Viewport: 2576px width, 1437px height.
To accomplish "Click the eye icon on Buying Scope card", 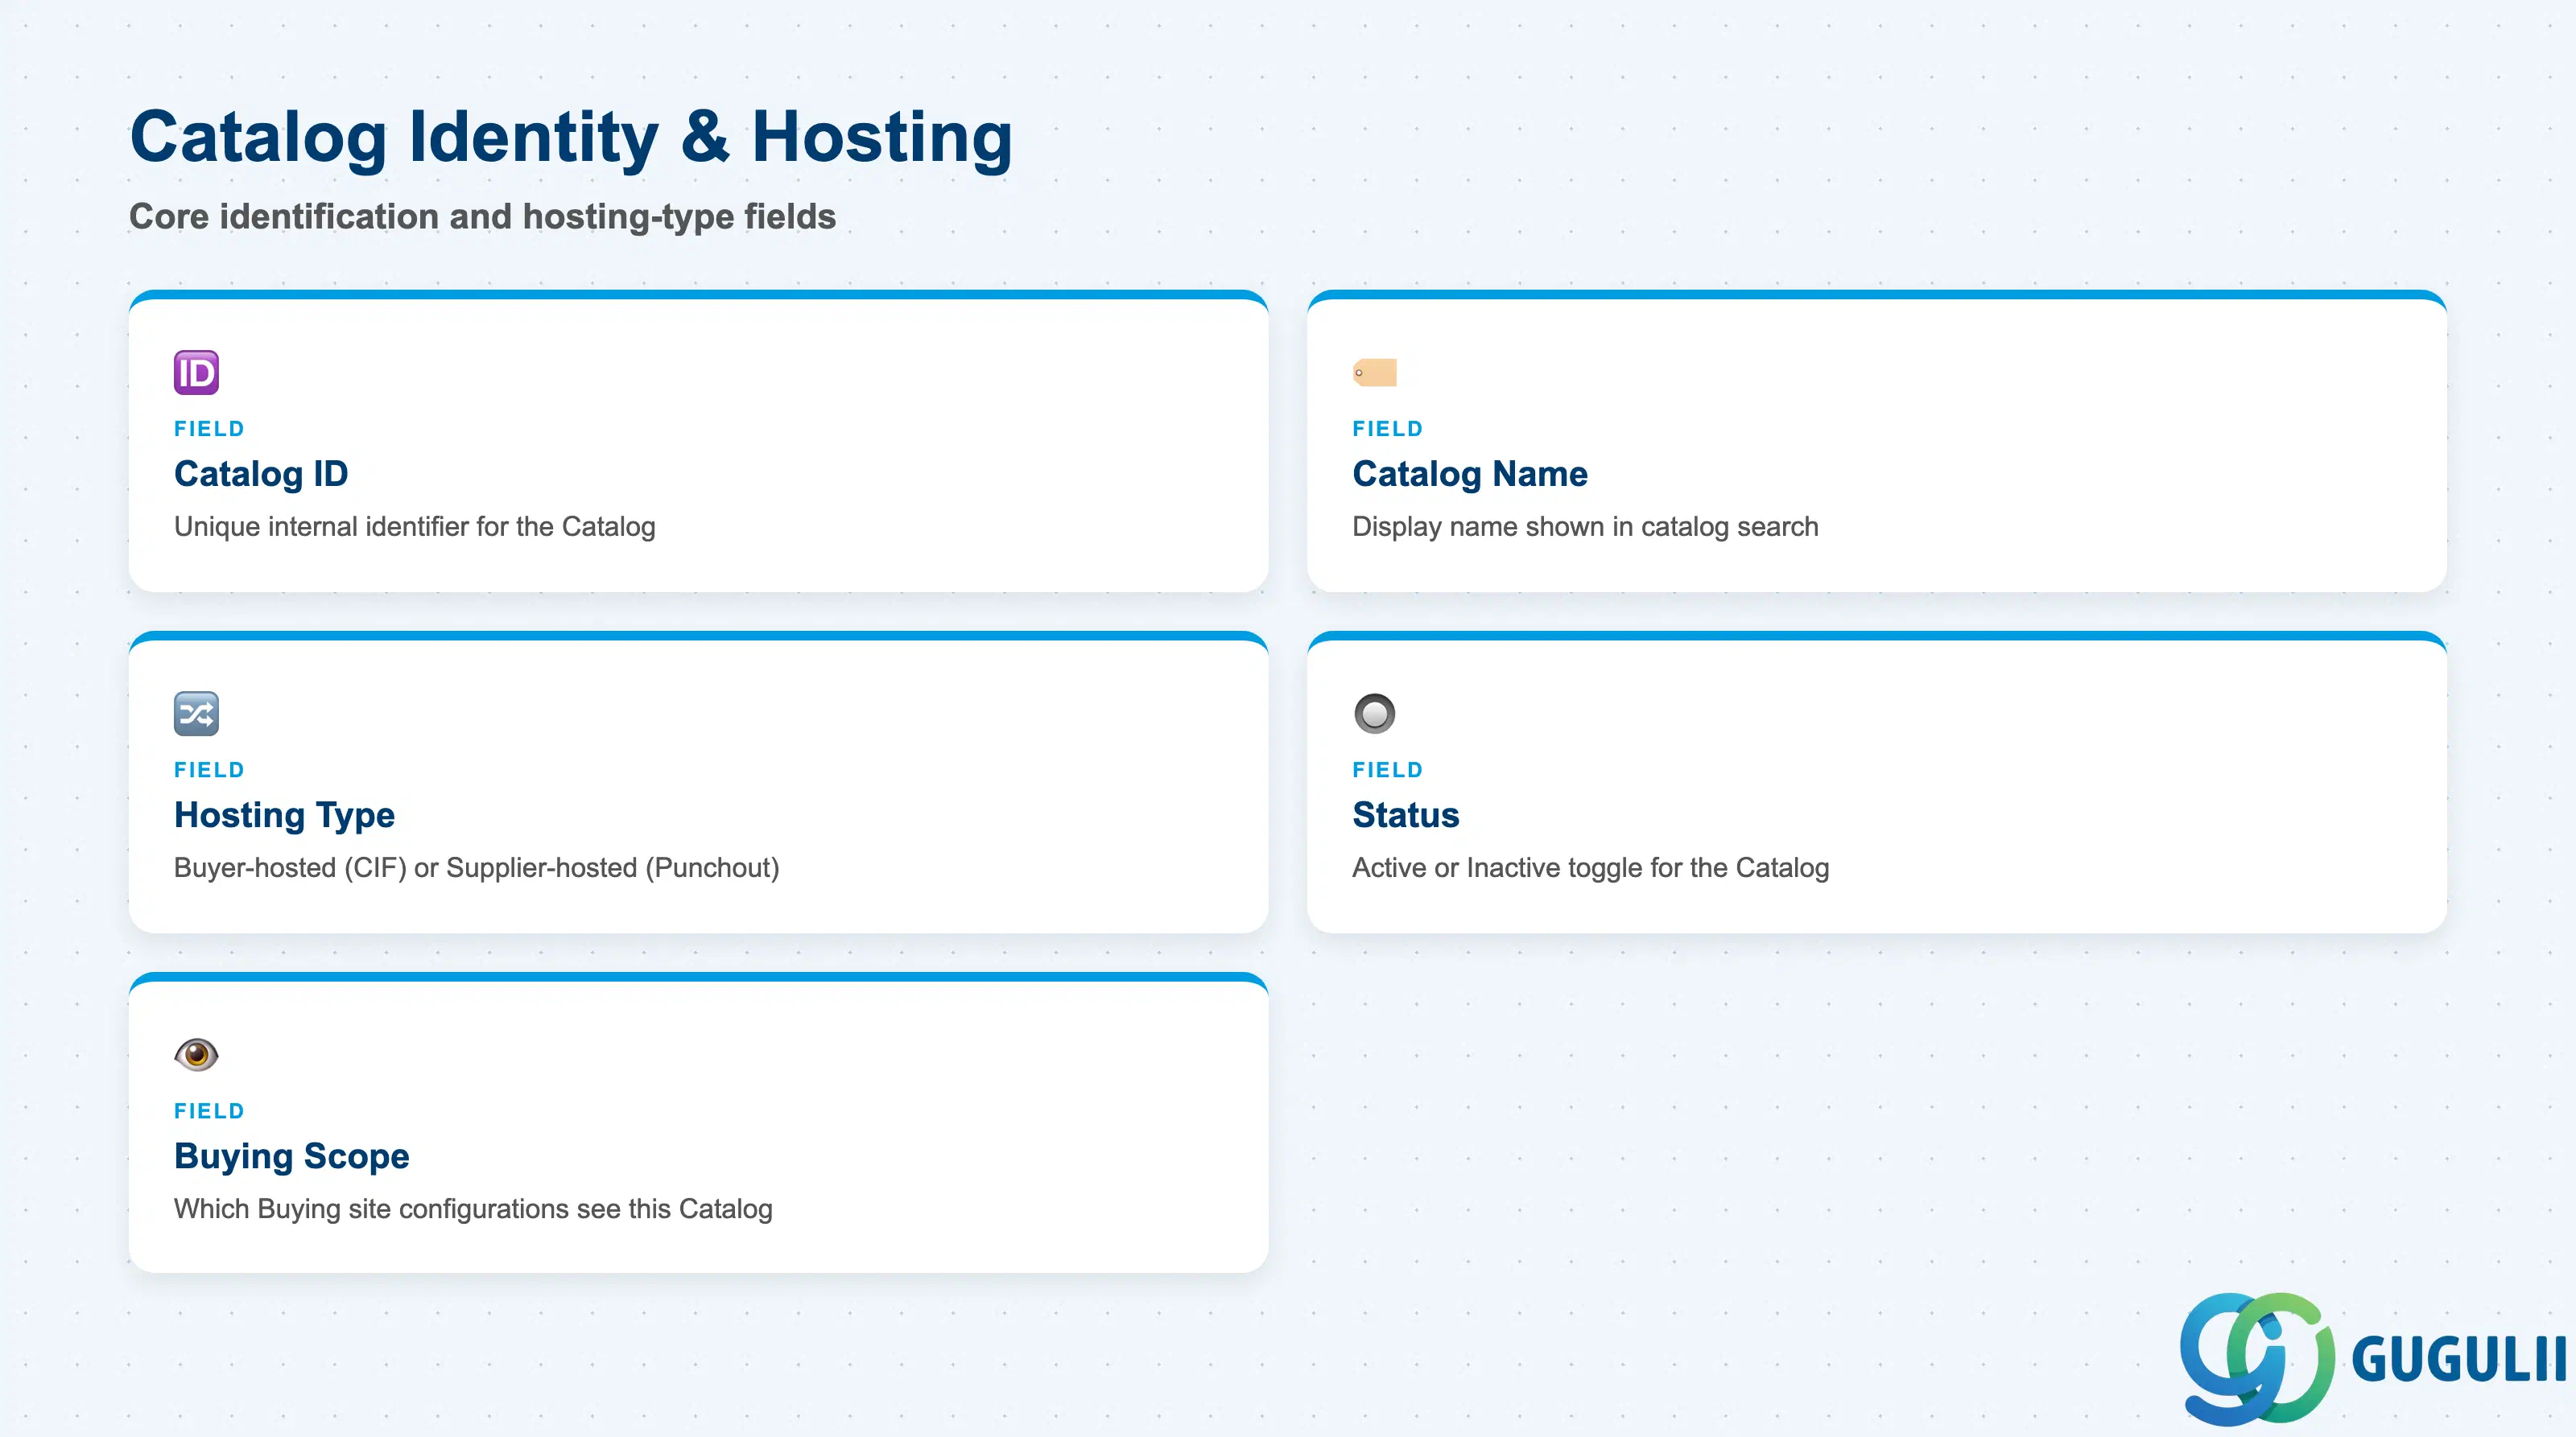I will pyautogui.click(x=196, y=1054).
